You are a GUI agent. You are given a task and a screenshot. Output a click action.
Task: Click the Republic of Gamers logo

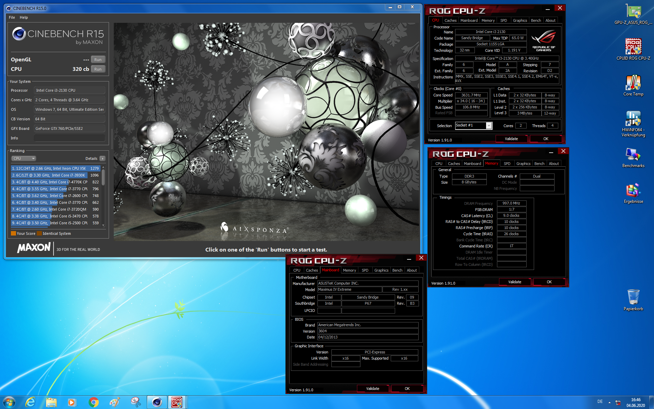pyautogui.click(x=544, y=41)
